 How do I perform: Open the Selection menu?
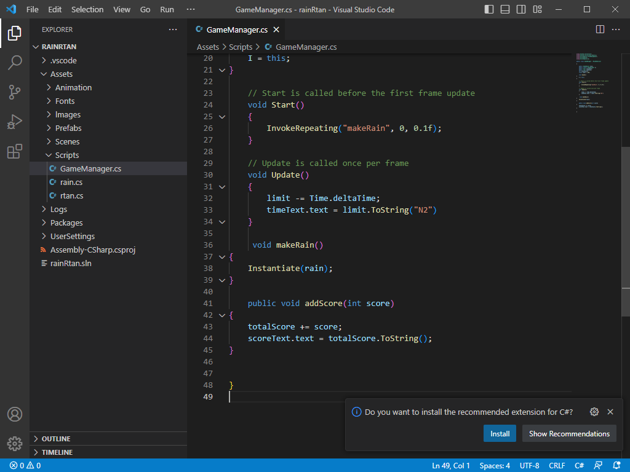87,9
